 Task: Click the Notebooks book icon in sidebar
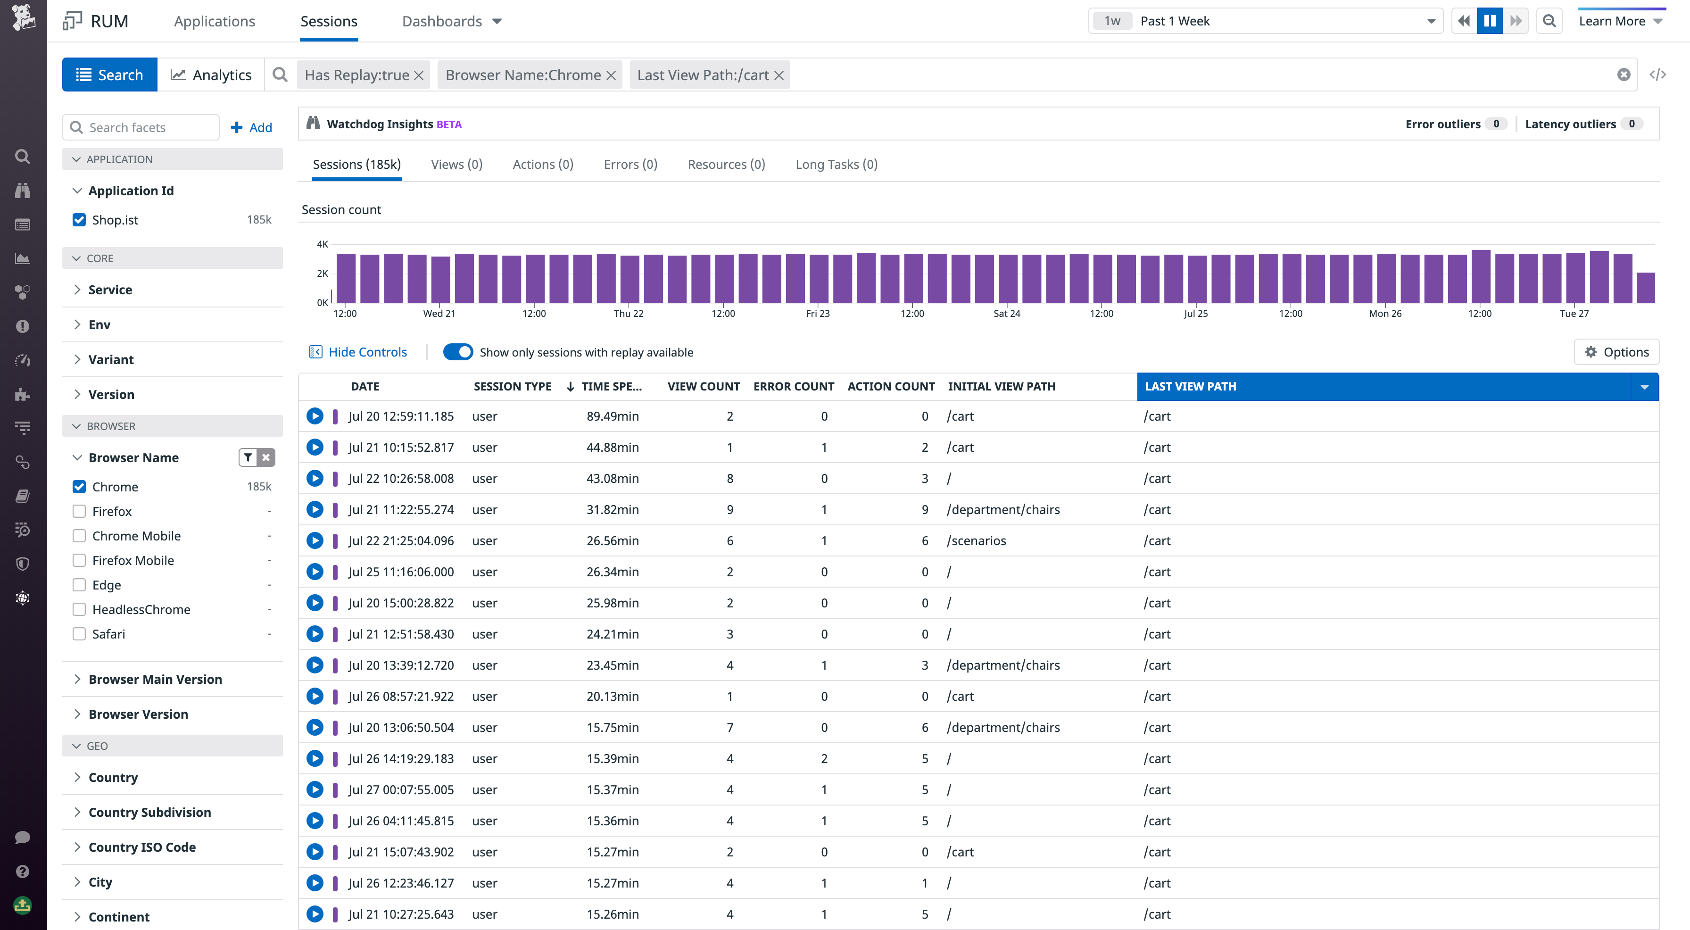[x=22, y=496]
